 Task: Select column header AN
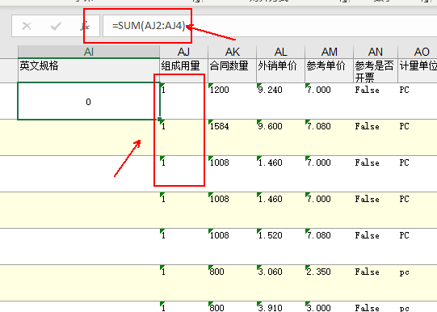[376, 52]
